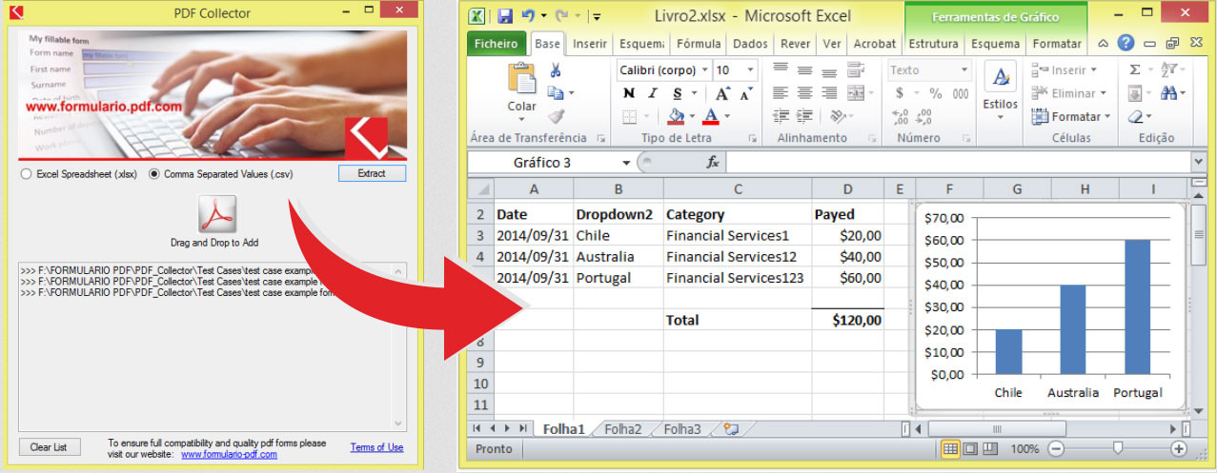Click the PDF drag and drop icon
Viewport: 1217px width, 473px height.
[216, 214]
